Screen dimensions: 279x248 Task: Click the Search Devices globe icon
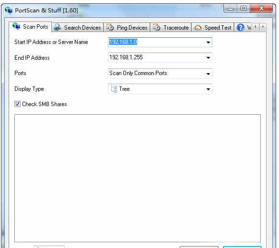(58, 27)
